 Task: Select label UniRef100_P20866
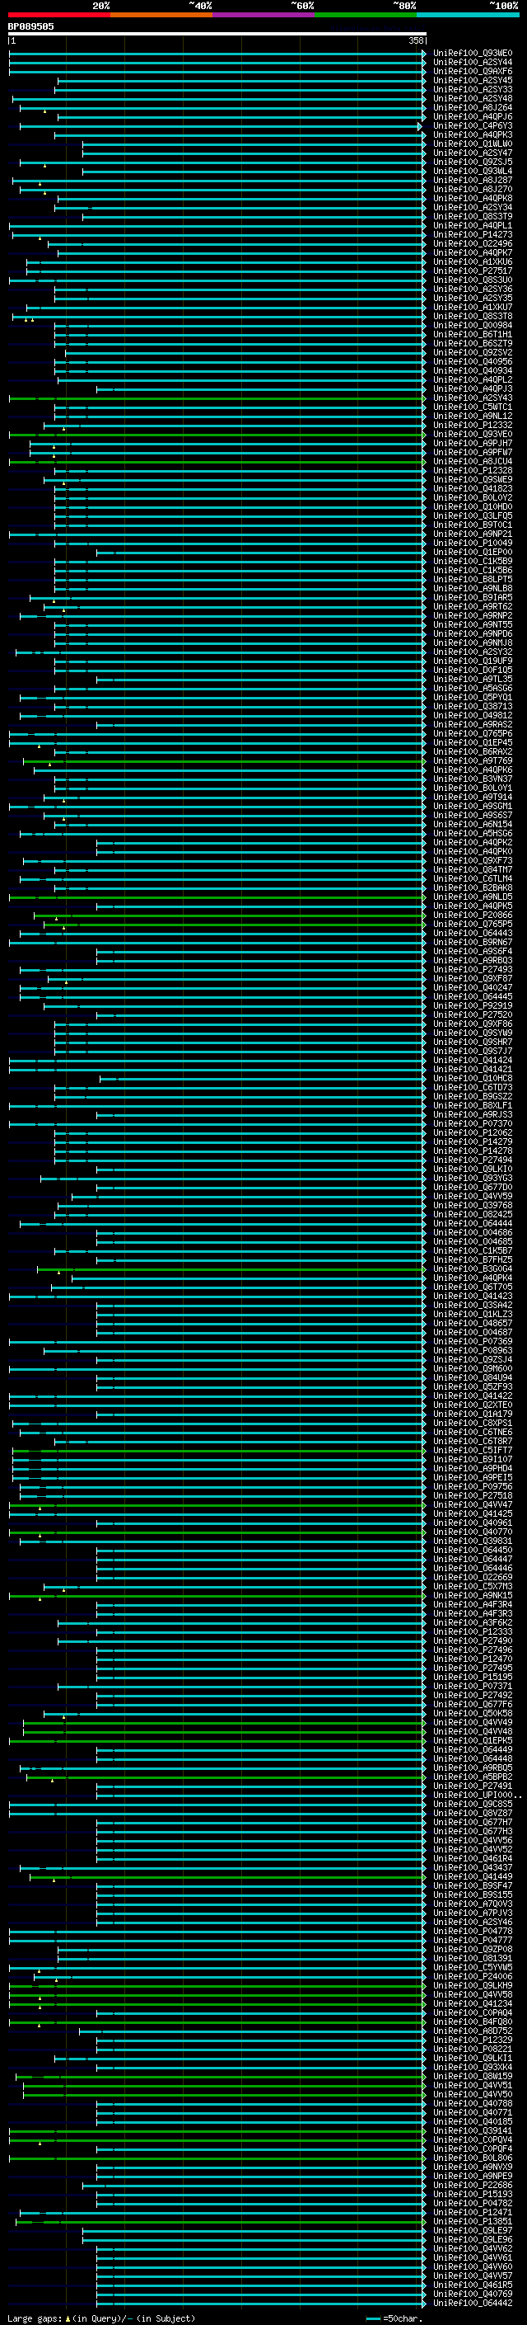coord(473,915)
